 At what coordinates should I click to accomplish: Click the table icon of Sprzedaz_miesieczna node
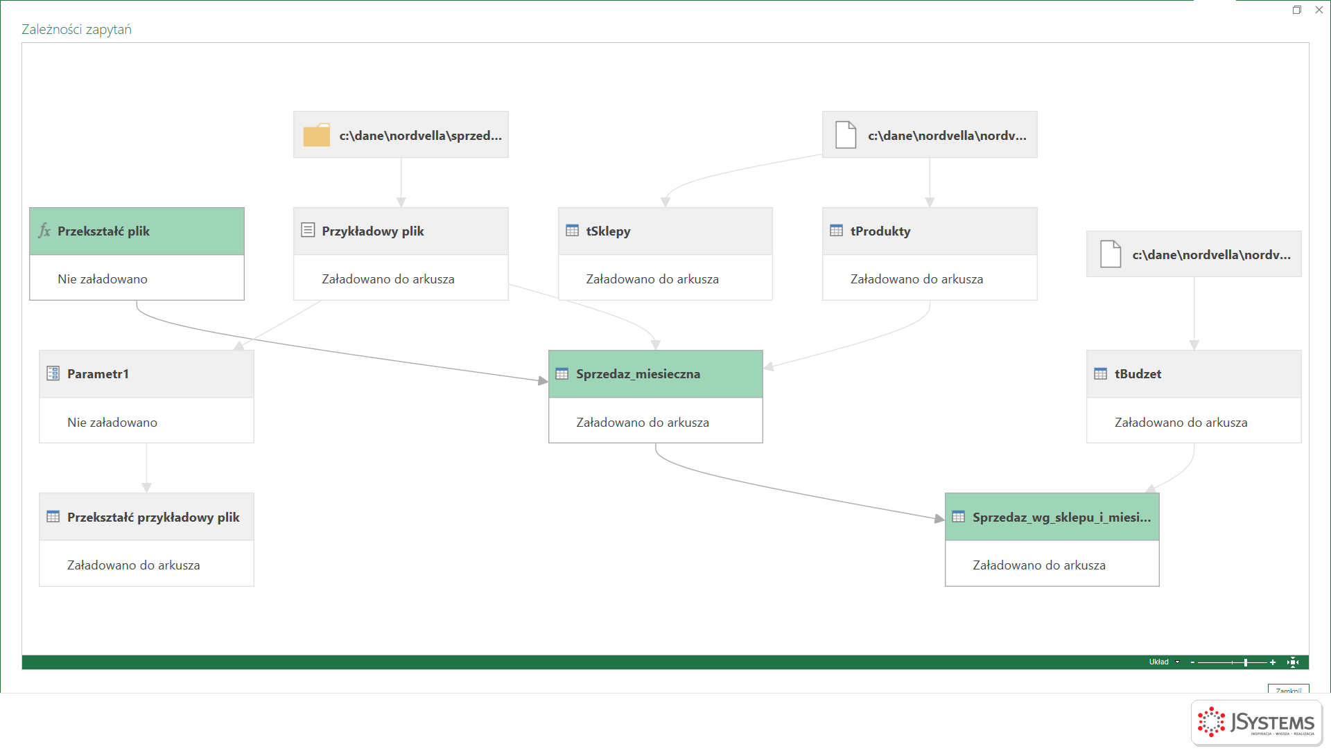(562, 374)
